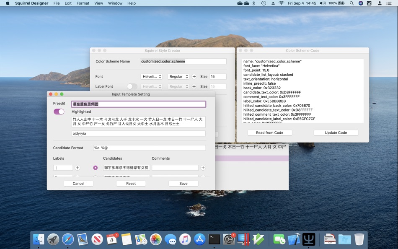This screenshot has width=398, height=249.
Task: Open the Edit menu
Action: pos(68,3)
